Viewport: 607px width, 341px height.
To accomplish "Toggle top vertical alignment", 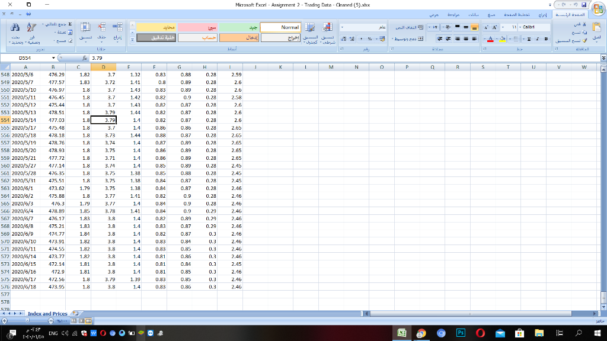I will click(x=457, y=27).
